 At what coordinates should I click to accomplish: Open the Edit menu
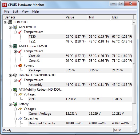[15, 11]
